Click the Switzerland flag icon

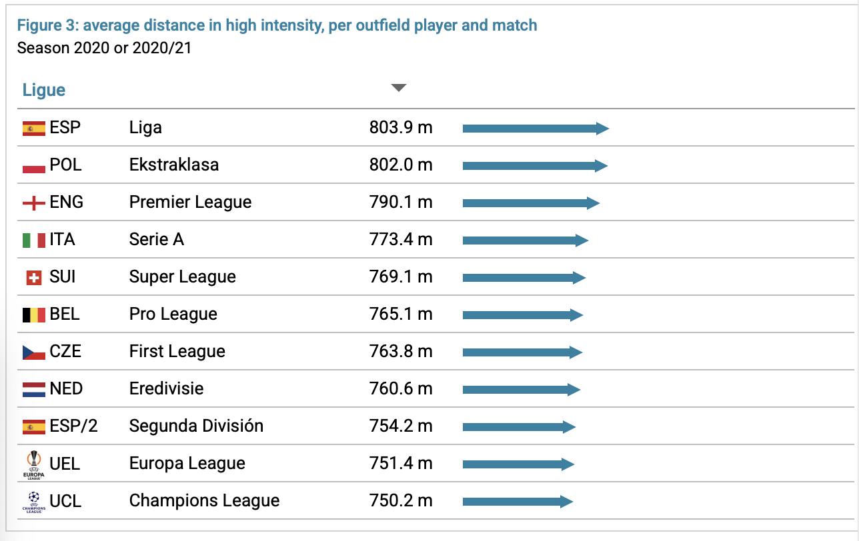point(33,277)
